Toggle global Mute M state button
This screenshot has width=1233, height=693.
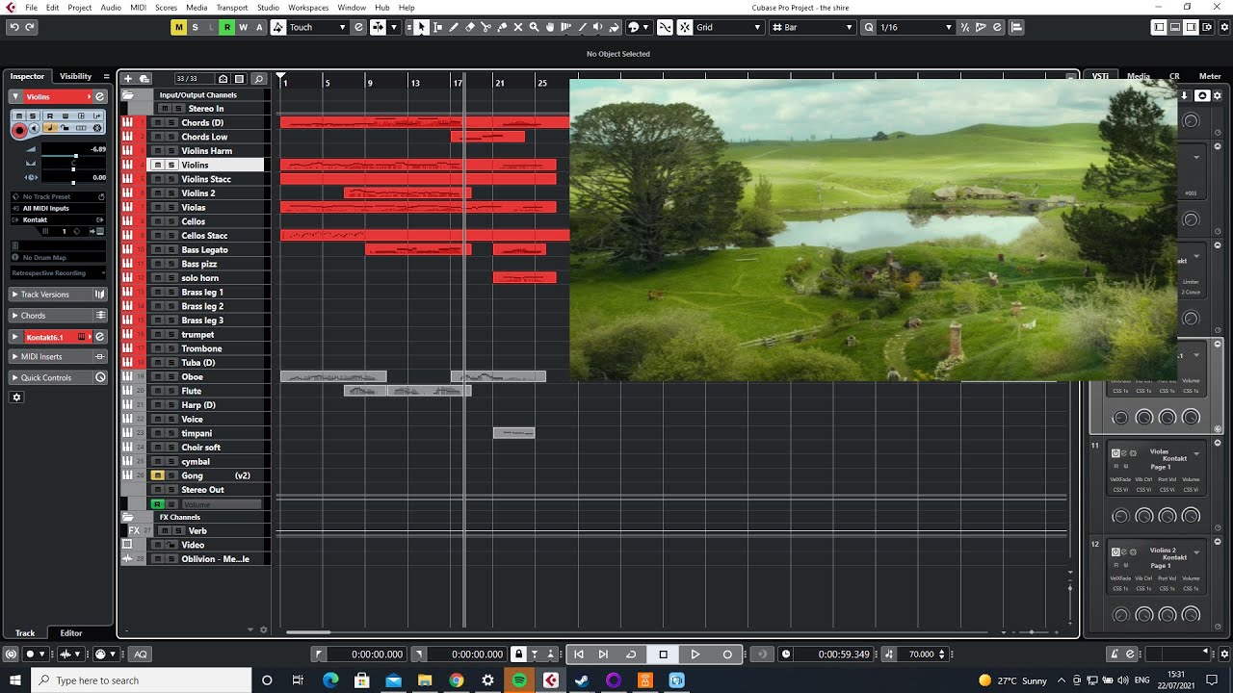(178, 27)
